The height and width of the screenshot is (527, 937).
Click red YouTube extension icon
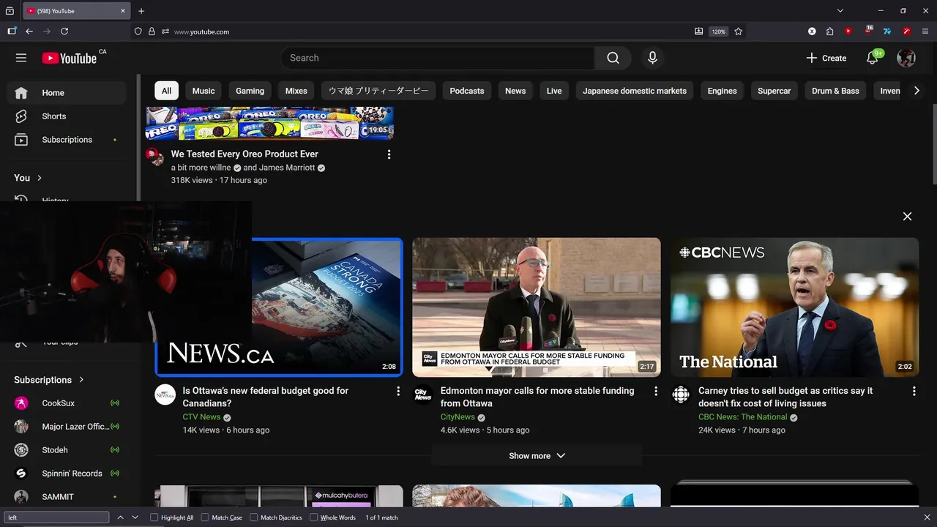[848, 31]
